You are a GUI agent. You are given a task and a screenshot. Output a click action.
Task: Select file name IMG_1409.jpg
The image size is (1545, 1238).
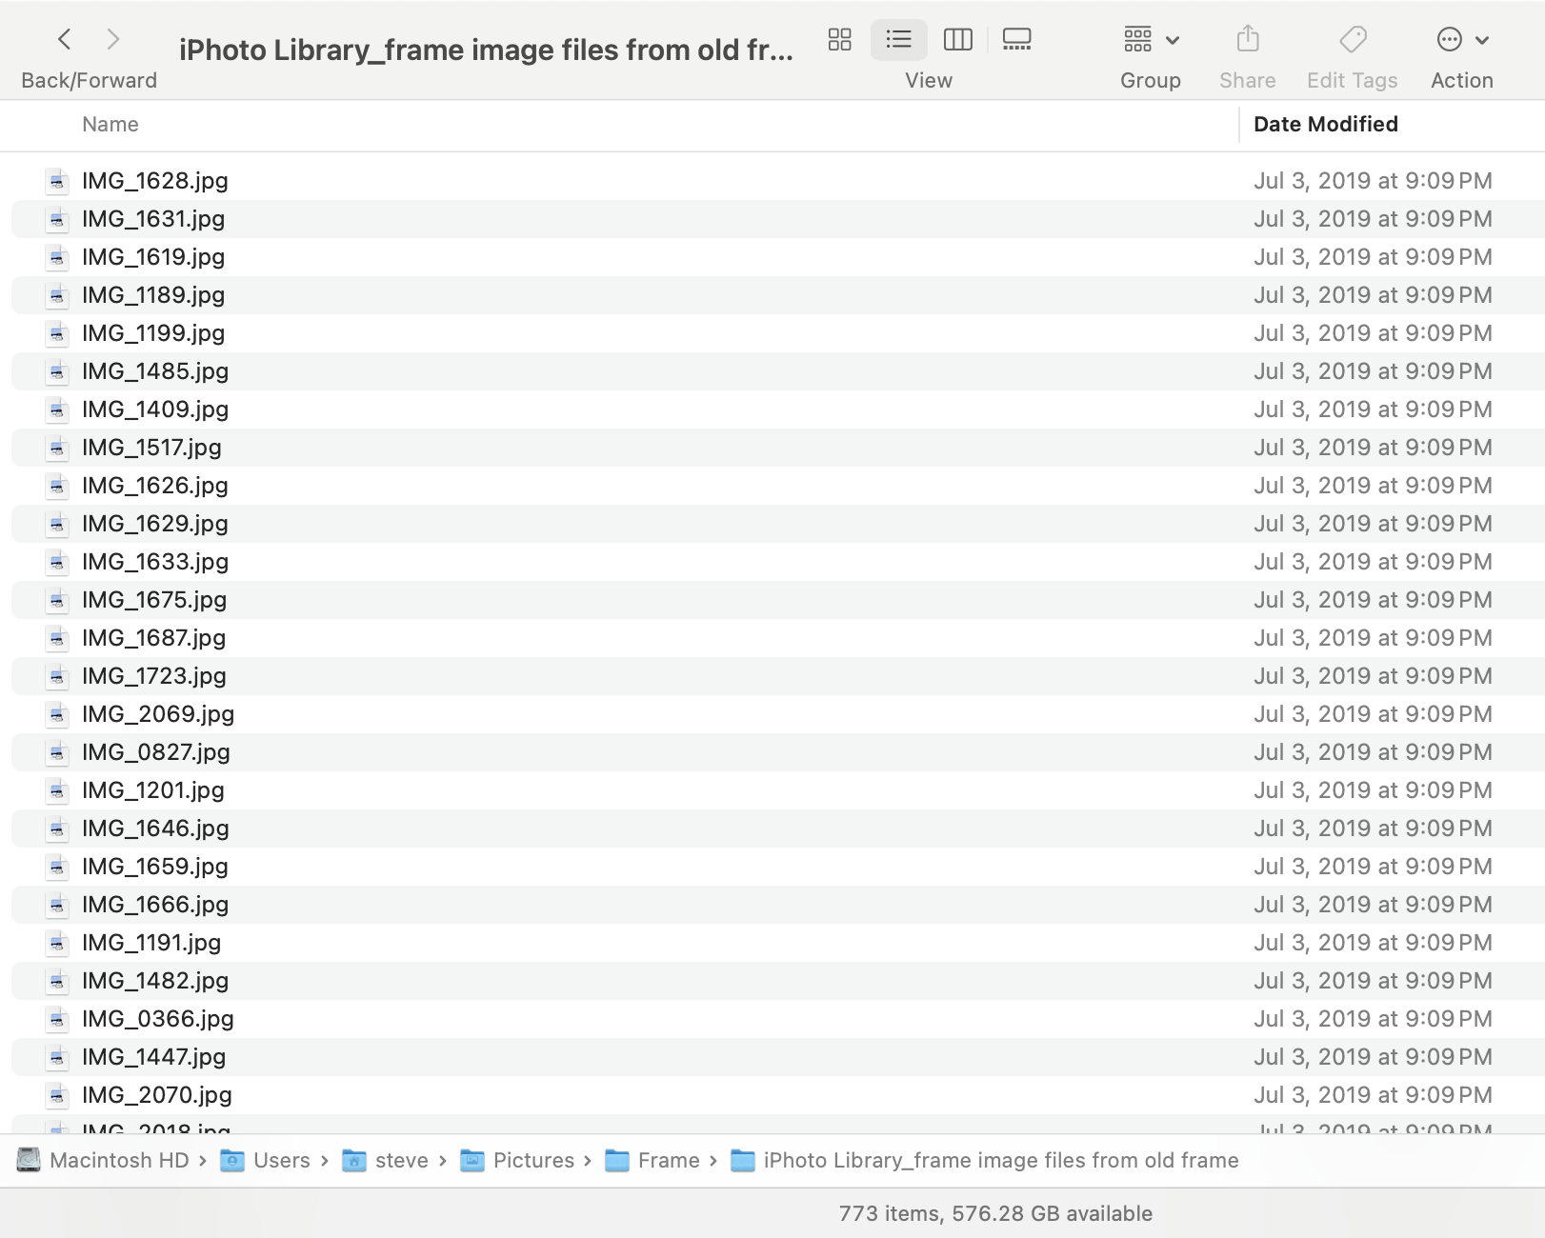155,409
